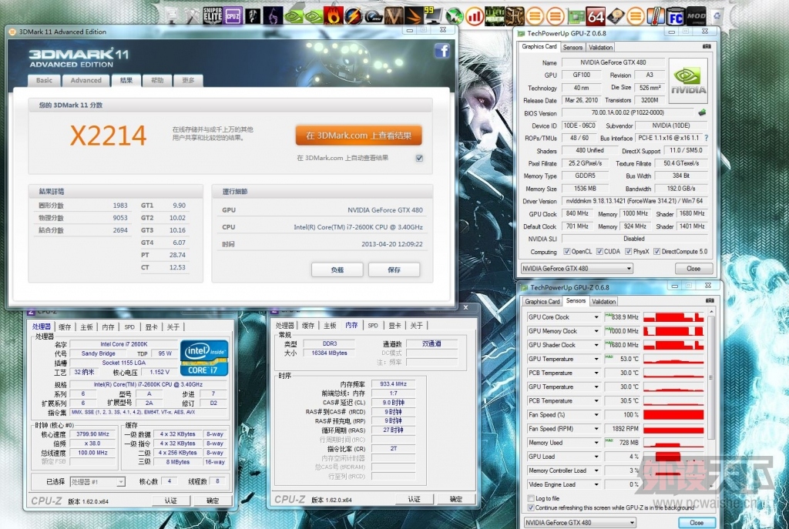Screen dimensions: 789x529
Task: Click the GPU Core Clock red graph
Action: pos(673,317)
